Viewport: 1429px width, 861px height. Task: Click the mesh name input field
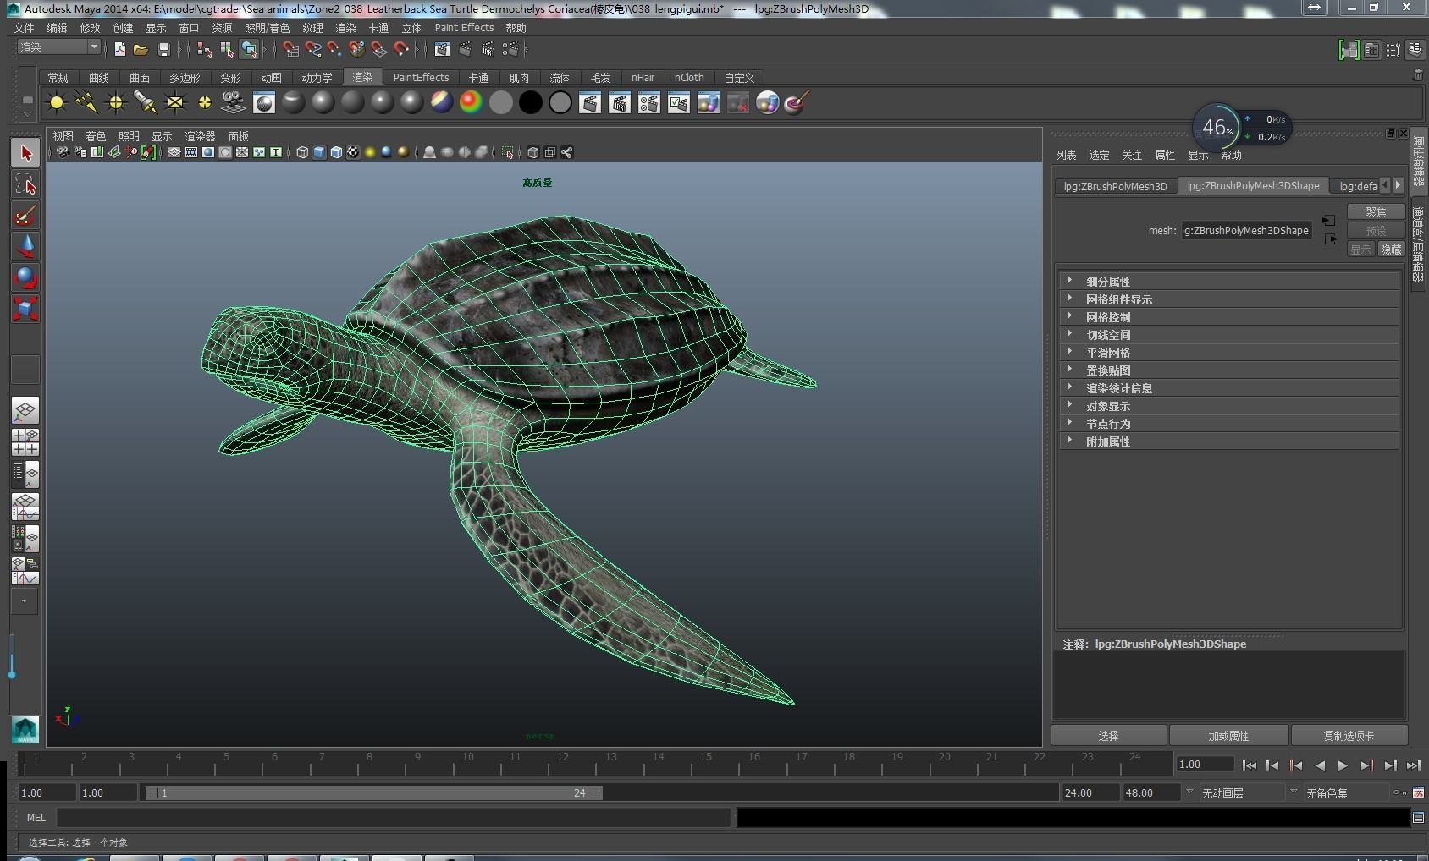(x=1245, y=230)
